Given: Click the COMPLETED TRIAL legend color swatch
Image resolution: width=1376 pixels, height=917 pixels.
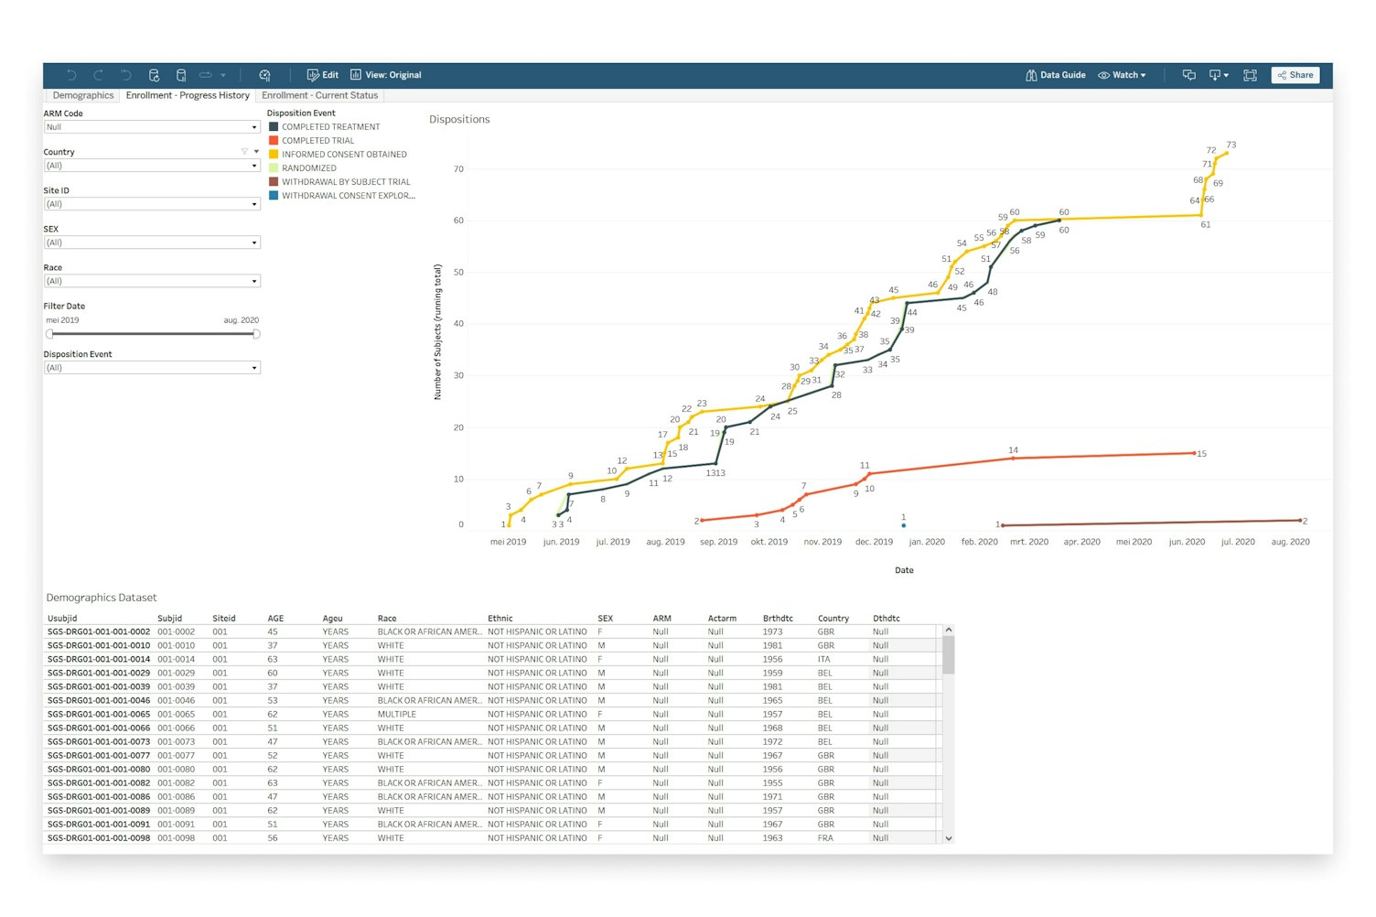Looking at the screenshot, I should point(274,141).
